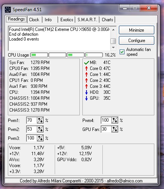Click the red up arrow beside Core 3
164x189 pixels.
(86, 86)
